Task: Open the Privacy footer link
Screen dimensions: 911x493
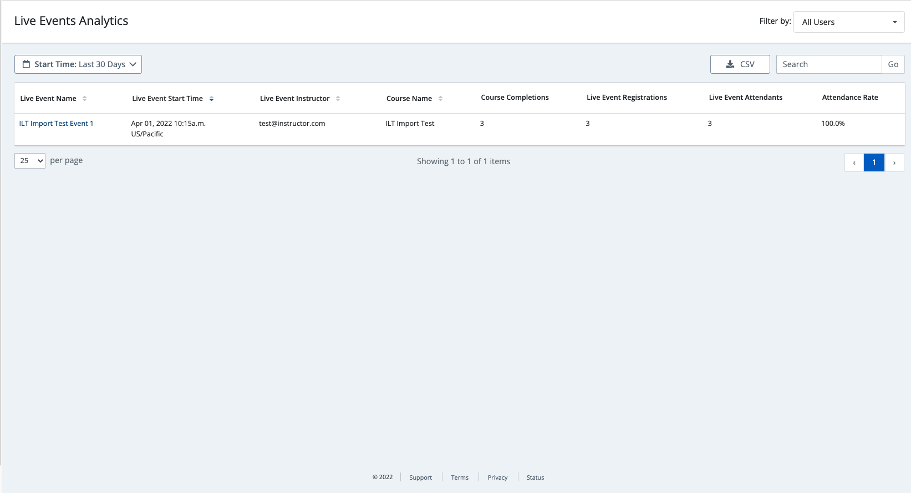Action: click(497, 477)
